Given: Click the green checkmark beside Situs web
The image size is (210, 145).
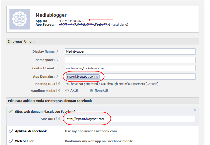Looking at the screenshot, I should [11, 112].
